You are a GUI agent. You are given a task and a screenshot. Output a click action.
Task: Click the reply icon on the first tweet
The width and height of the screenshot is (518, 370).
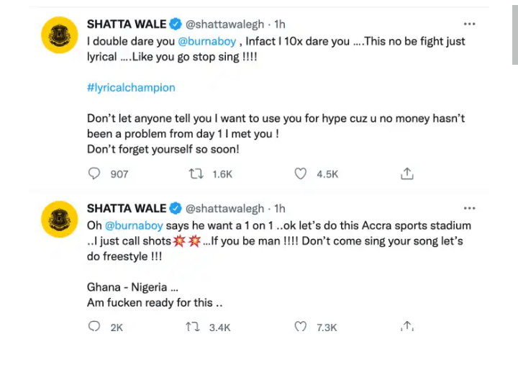[x=94, y=173]
